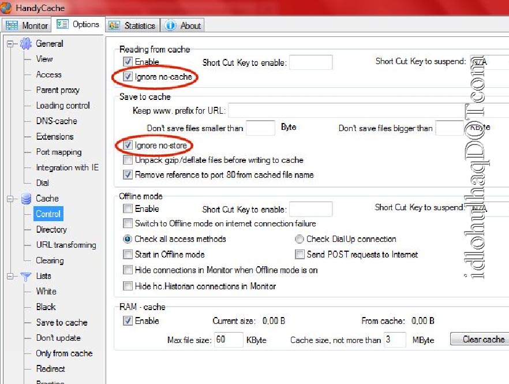Select View in the options tree
The width and height of the screenshot is (509, 384).
point(44,59)
